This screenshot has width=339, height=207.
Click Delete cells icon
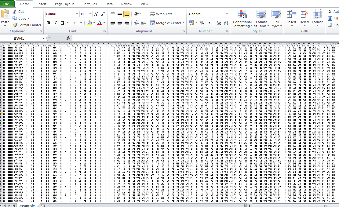coord(304,14)
